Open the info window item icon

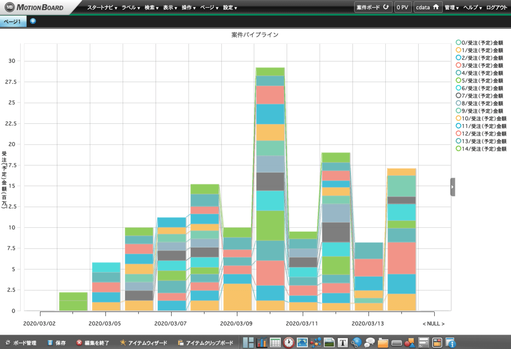coord(451,342)
